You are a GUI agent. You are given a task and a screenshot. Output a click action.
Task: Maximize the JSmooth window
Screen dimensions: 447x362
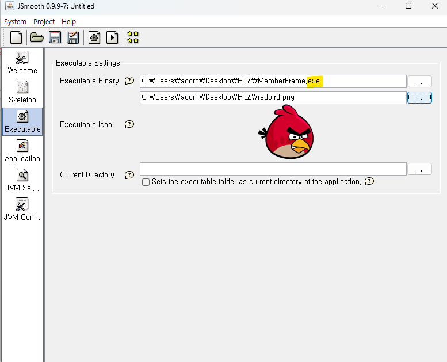408,6
